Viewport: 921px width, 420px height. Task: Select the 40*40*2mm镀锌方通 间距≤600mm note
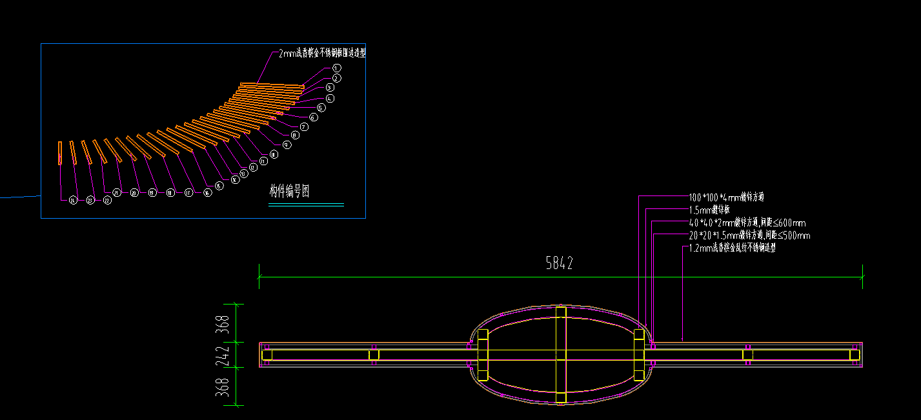pos(747,223)
